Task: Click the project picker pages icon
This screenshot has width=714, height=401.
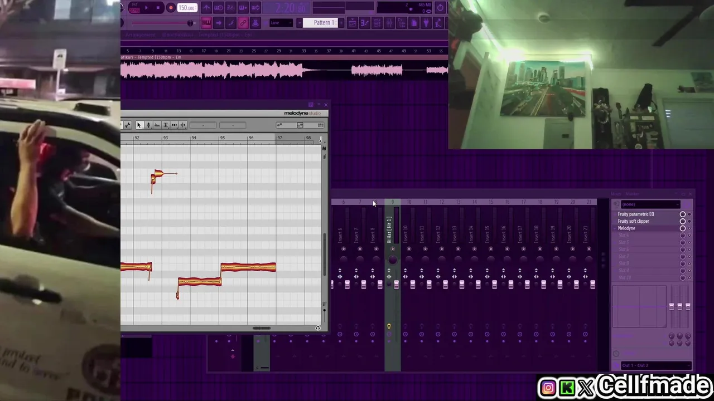Action: tap(414, 23)
